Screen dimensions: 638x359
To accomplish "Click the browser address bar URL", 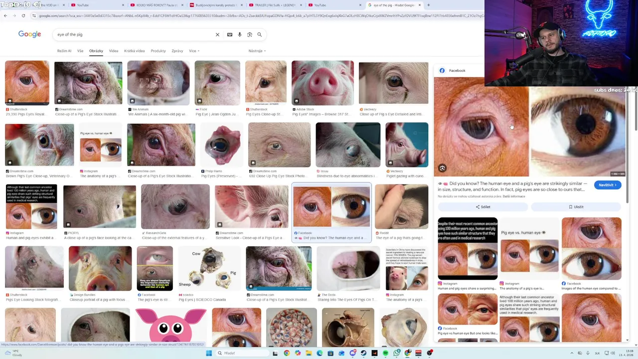I will click(x=259, y=15).
